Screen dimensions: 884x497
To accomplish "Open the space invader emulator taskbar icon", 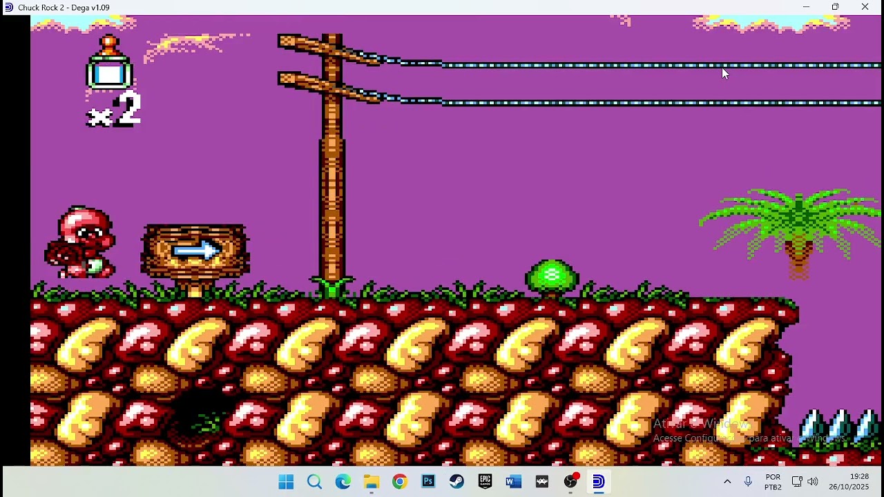I will click(x=542, y=481).
